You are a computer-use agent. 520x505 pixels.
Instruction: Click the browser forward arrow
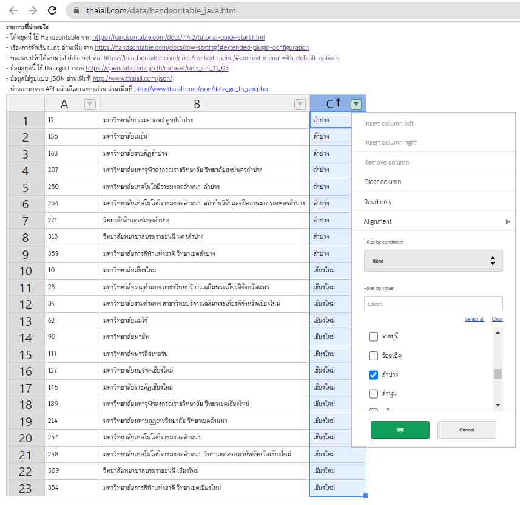pyautogui.click(x=33, y=10)
